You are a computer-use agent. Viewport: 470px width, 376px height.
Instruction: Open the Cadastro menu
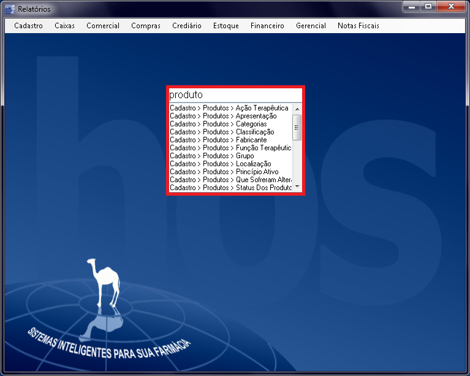[28, 26]
